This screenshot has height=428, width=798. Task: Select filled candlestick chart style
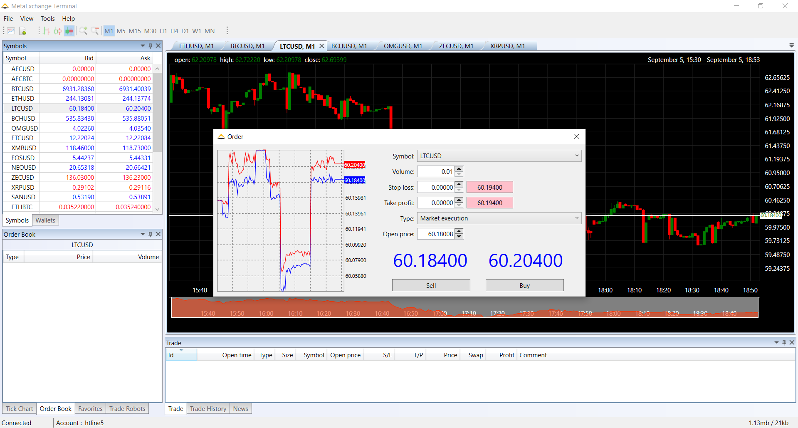69,31
